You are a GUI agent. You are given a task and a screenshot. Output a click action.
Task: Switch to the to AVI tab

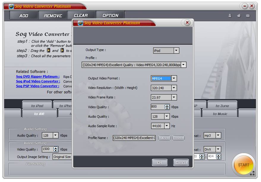39,114
